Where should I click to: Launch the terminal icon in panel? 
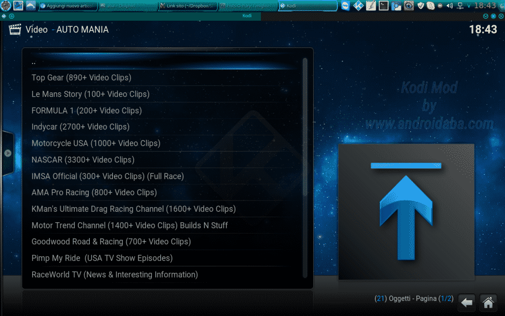tap(383, 5)
